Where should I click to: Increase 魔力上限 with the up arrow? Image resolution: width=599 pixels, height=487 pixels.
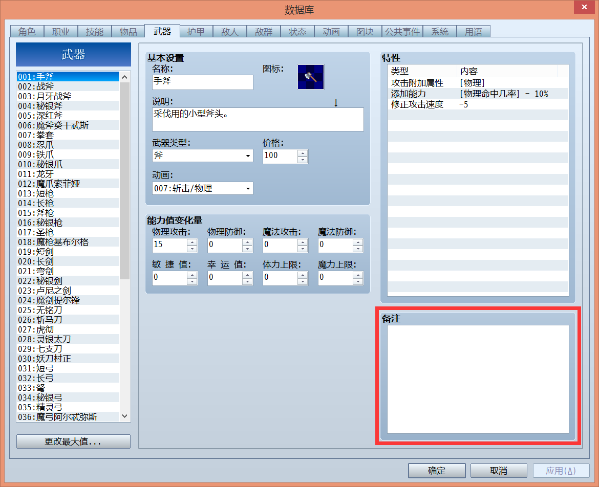pos(358,275)
